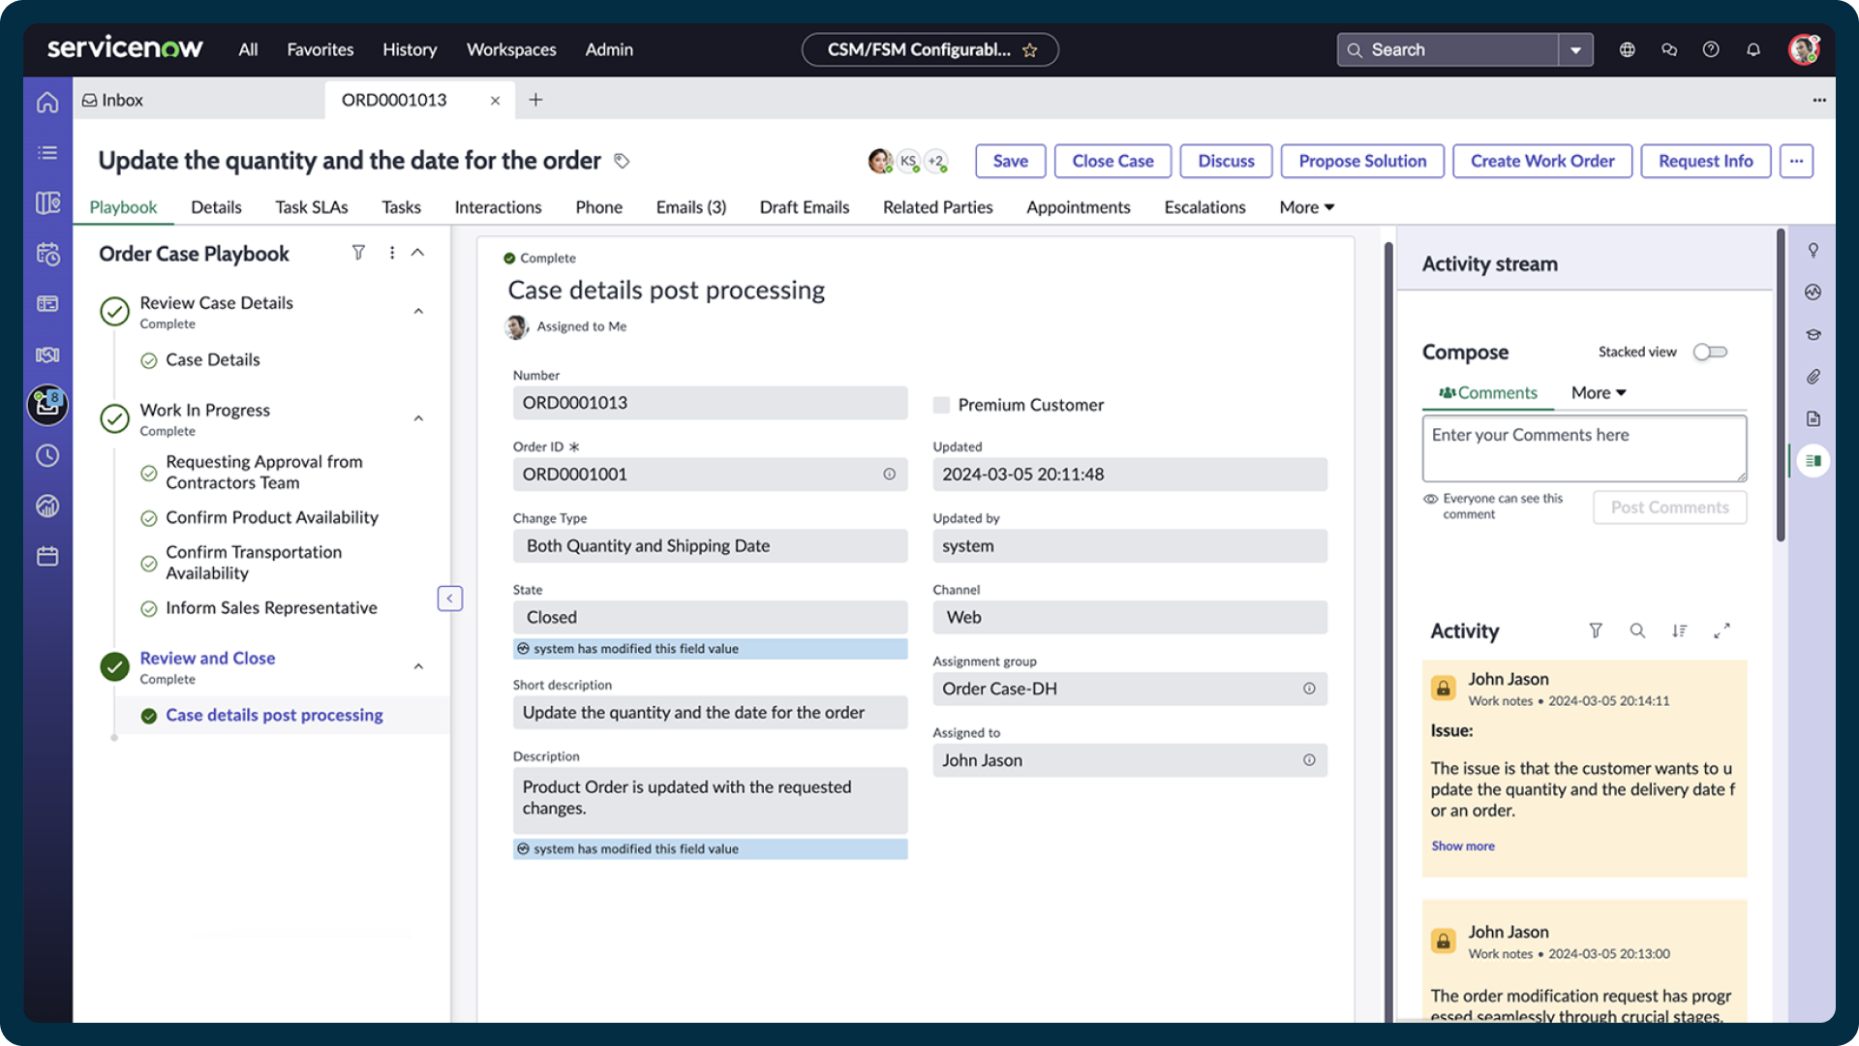The image size is (1859, 1046).
Task: Search within the Activity list
Action: [x=1637, y=631]
